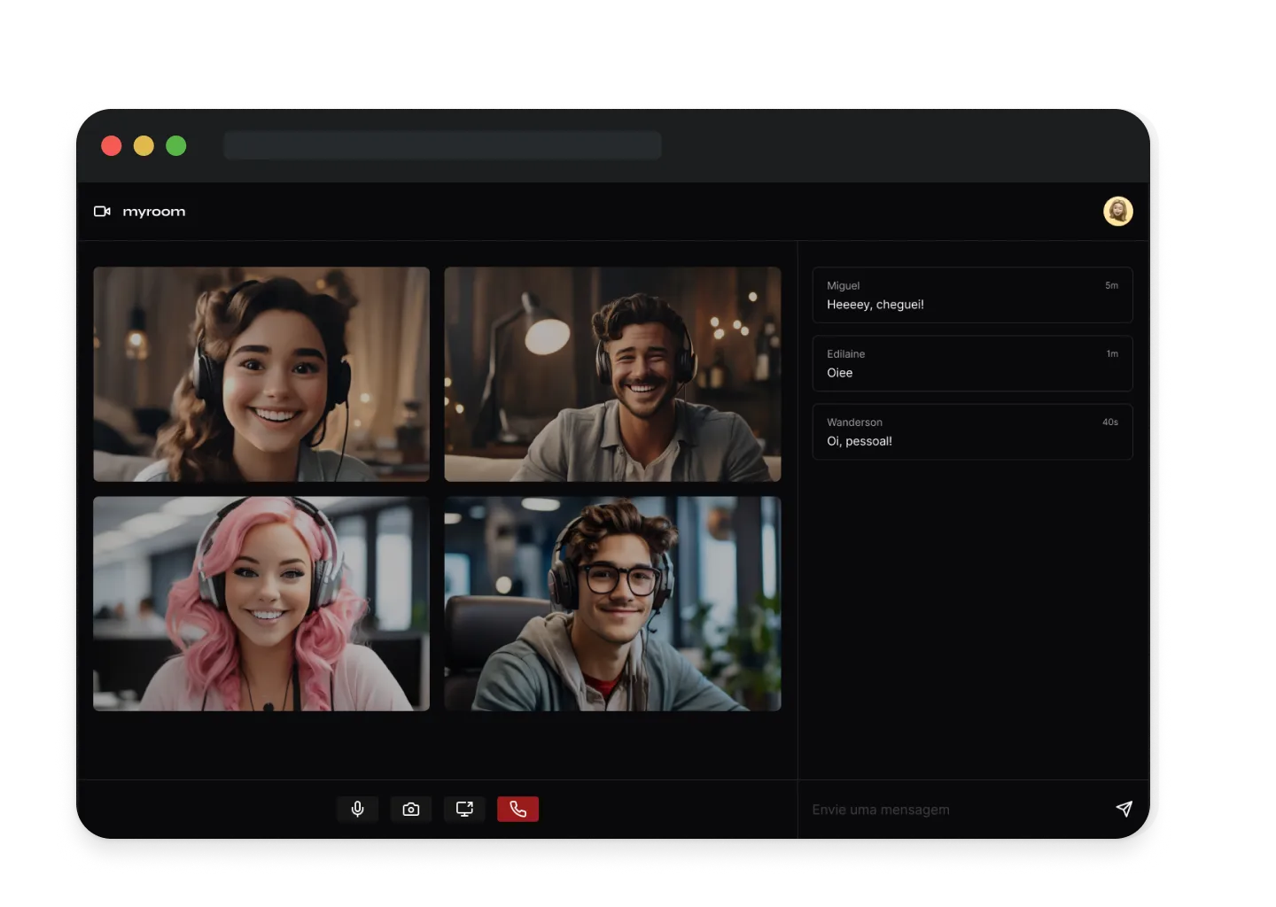This screenshot has height=907, width=1276.
Task: Select the video tile of the participant with glasses
Action: [x=612, y=603]
